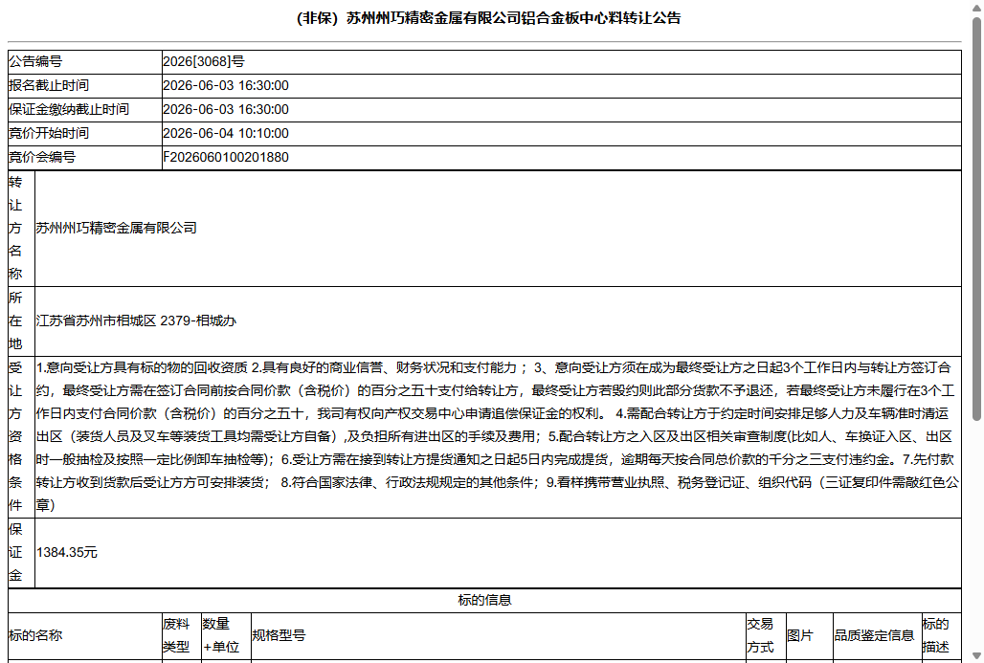Click the 转让方名称 vertical label
The image size is (984, 663).
tap(15, 229)
